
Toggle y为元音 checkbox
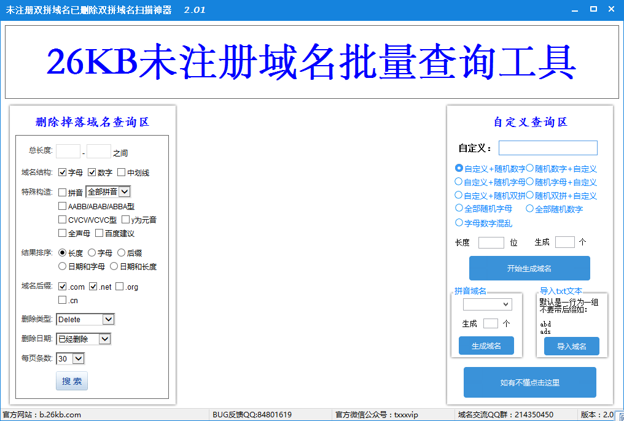125,220
